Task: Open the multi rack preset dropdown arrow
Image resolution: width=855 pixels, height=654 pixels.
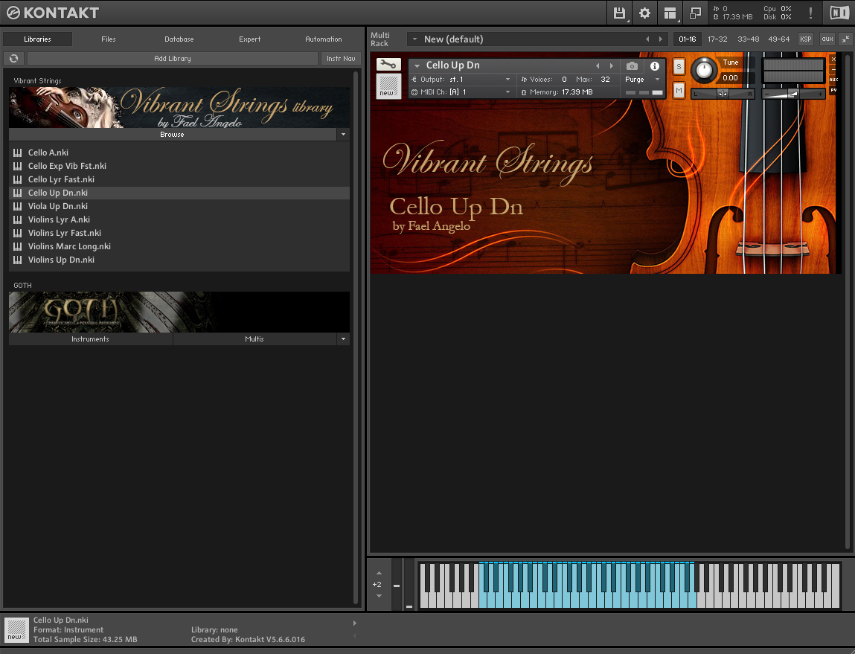Action: point(415,39)
